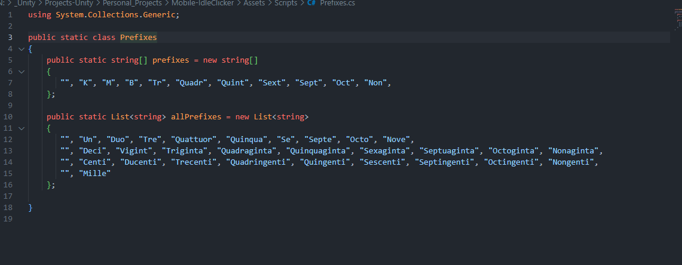The height and width of the screenshot is (265, 682).
Task: Click the using keyword on line 1
Action: tap(39, 15)
